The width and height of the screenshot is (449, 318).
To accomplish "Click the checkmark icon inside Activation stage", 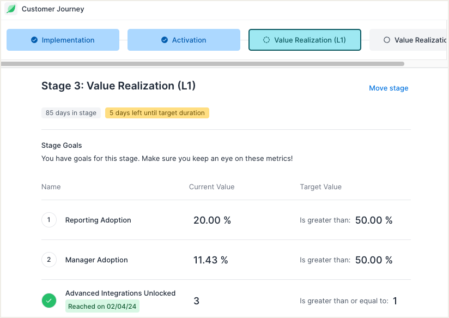I will tap(164, 39).
